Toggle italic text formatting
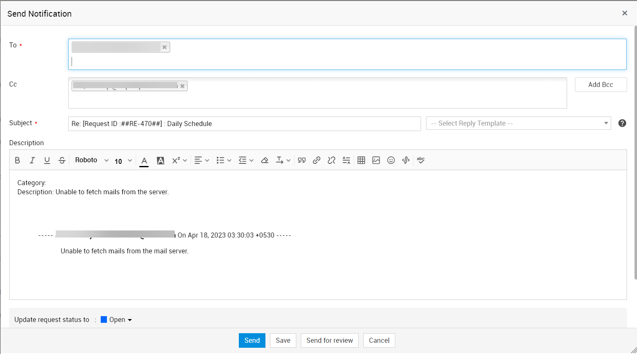Viewport: 637px width, 354px height. coord(32,161)
